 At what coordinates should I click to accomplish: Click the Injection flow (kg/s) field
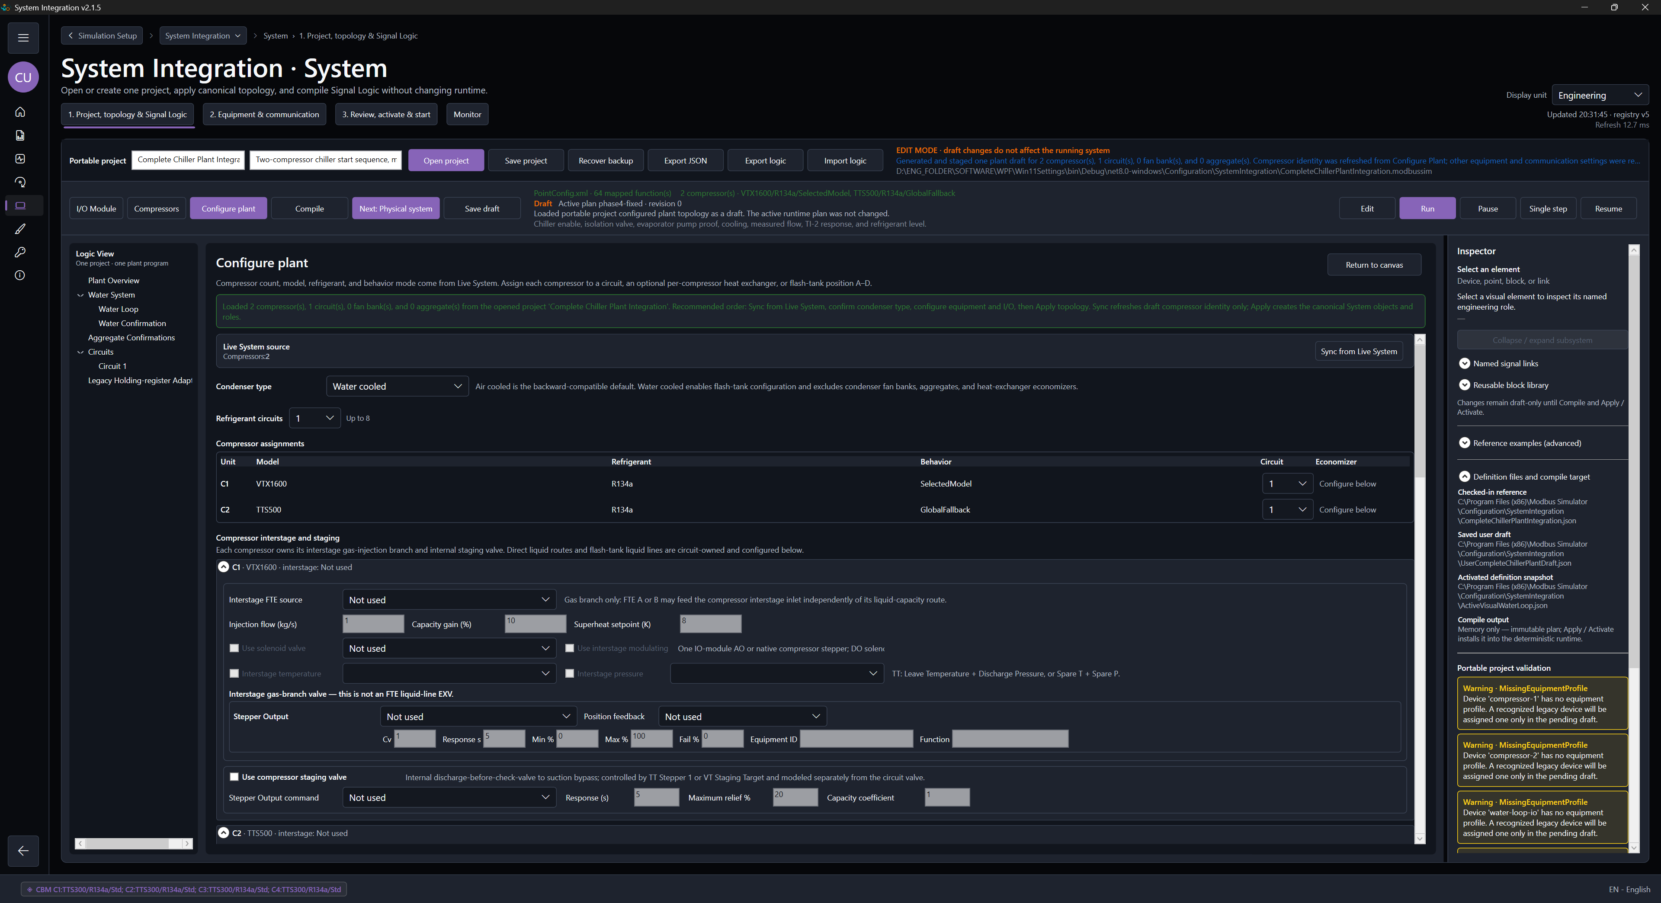[x=373, y=623]
